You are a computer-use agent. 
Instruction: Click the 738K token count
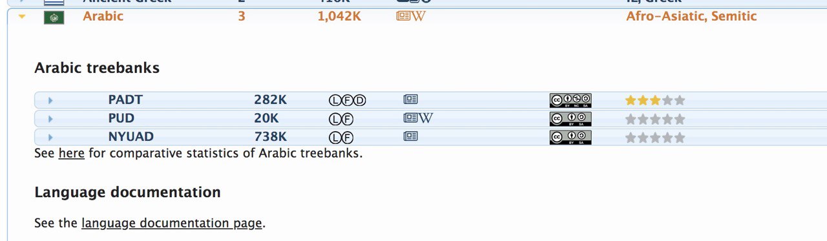tap(270, 136)
